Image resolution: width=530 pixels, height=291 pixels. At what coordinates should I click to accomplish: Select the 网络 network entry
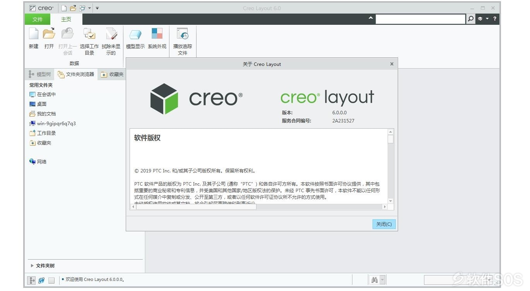coord(38,162)
